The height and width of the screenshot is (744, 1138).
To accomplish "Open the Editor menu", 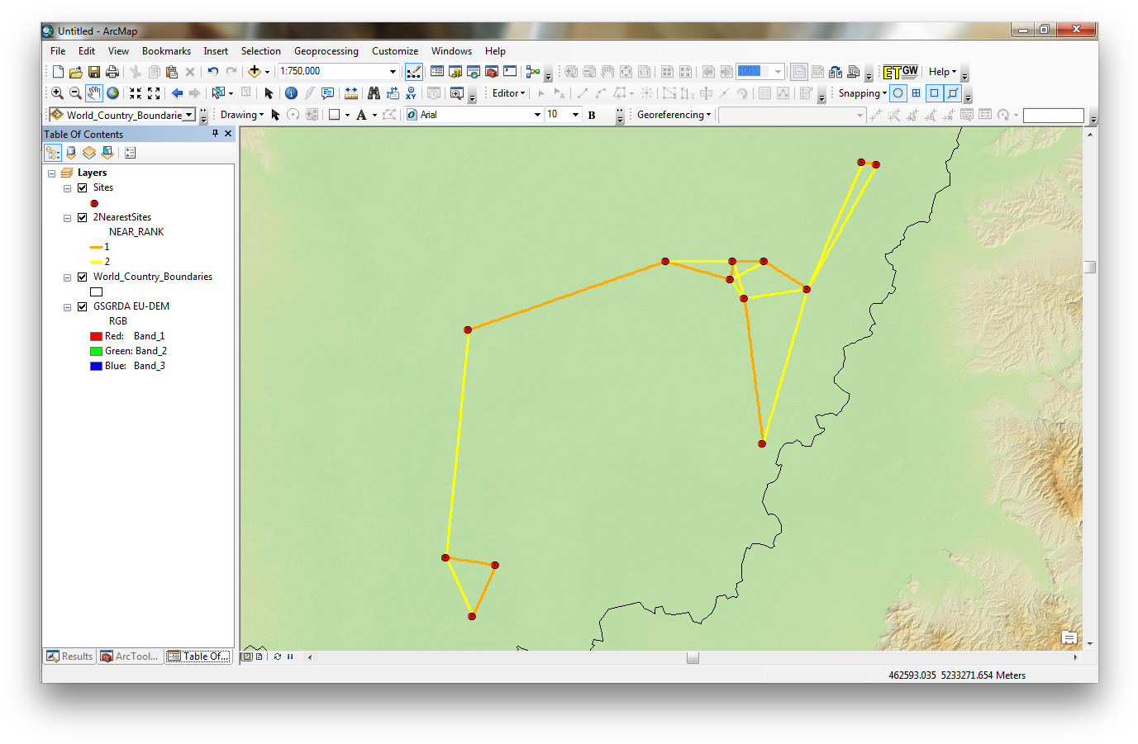I will [507, 92].
